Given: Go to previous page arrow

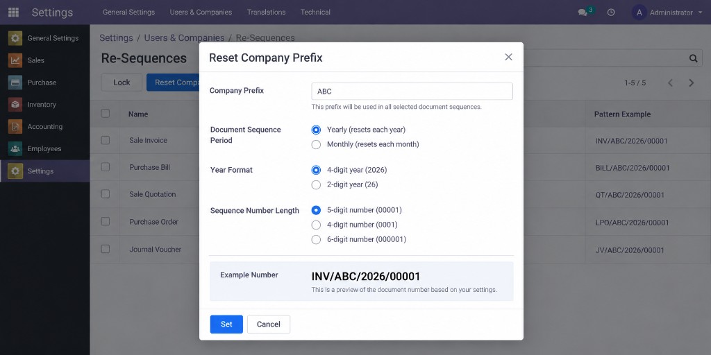Looking at the screenshot, I should click(x=670, y=83).
